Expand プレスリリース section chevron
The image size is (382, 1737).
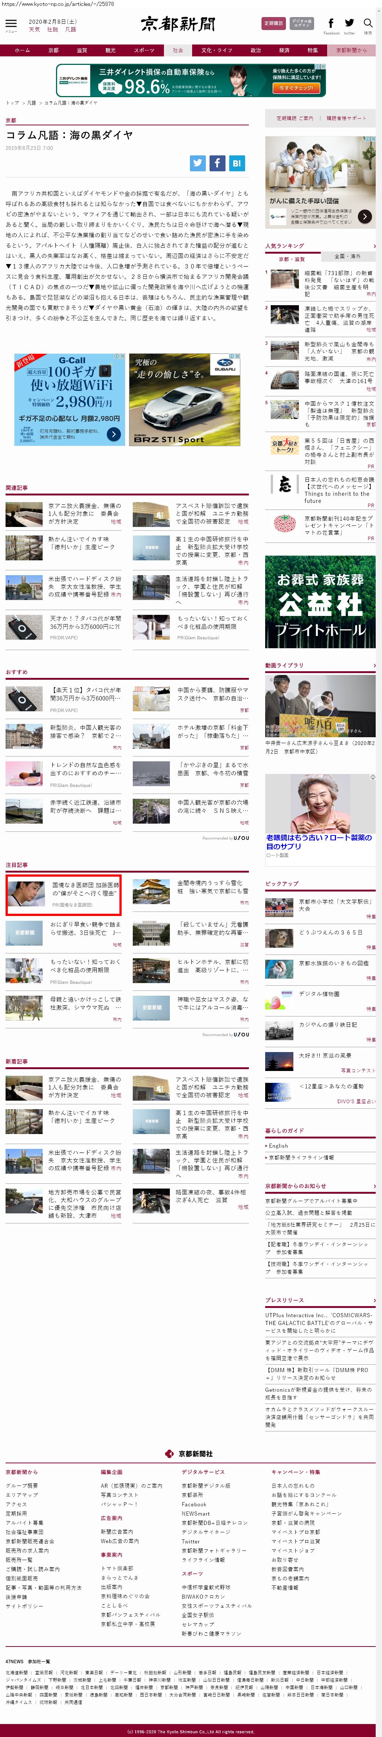pyautogui.click(x=374, y=1300)
